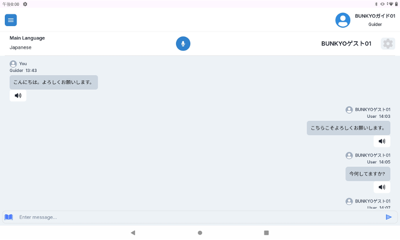Select the こんにちは。よろしくお願いします。 message bubble
Image resolution: width=400 pixels, height=240 pixels.
53,82
